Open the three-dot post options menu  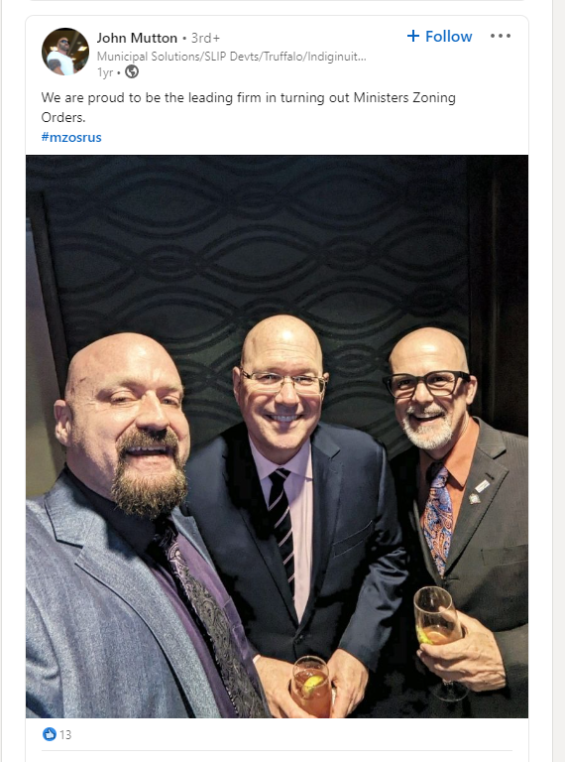501,36
